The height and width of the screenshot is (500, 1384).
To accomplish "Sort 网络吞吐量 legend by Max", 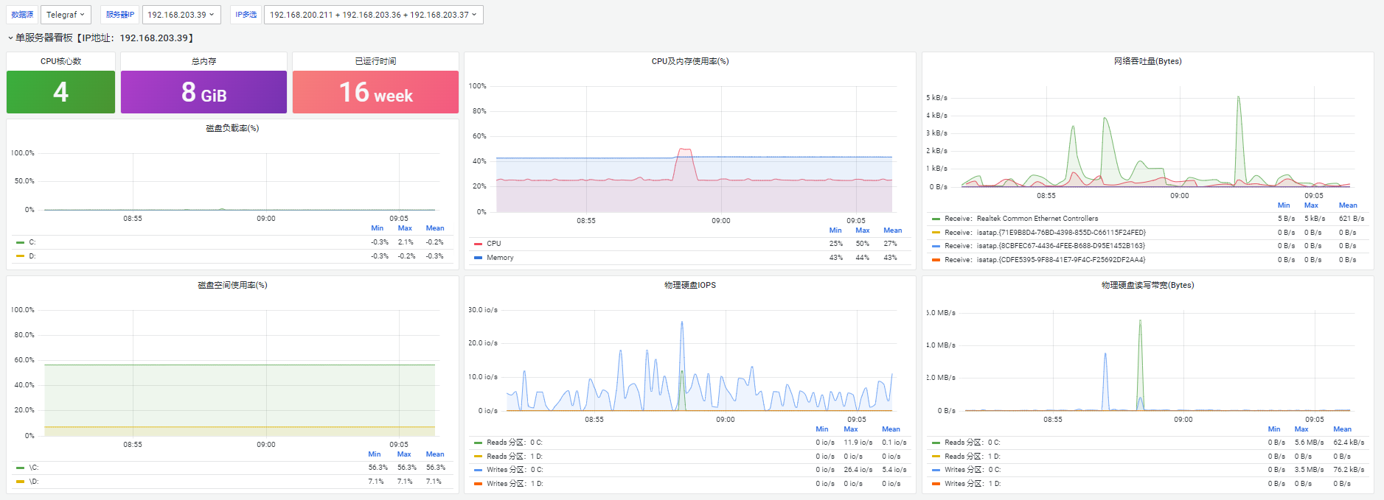I will pyautogui.click(x=1311, y=205).
